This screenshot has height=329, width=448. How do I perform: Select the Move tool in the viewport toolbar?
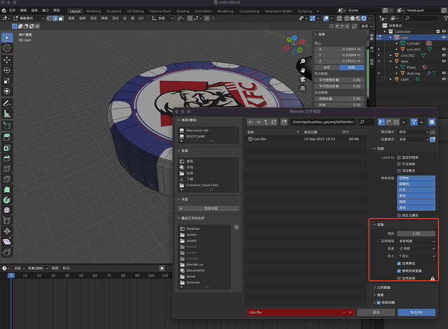click(x=7, y=60)
